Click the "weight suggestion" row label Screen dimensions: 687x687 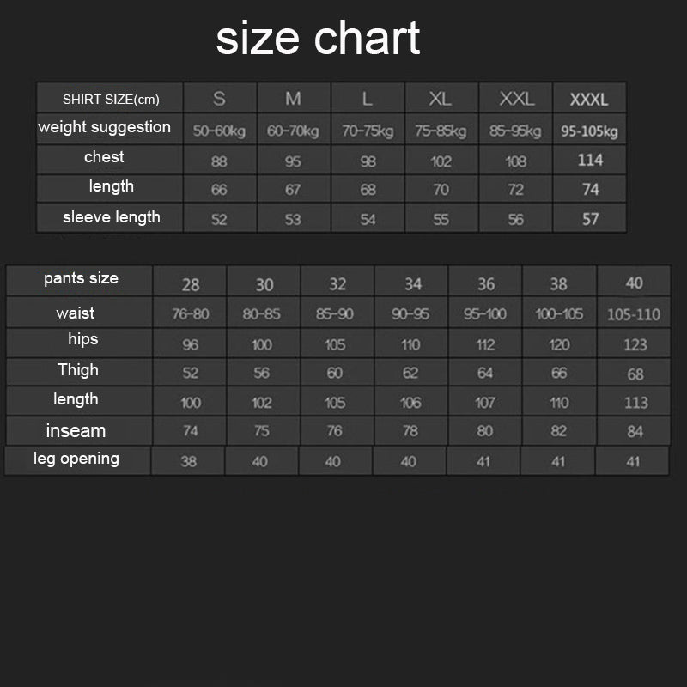(104, 127)
